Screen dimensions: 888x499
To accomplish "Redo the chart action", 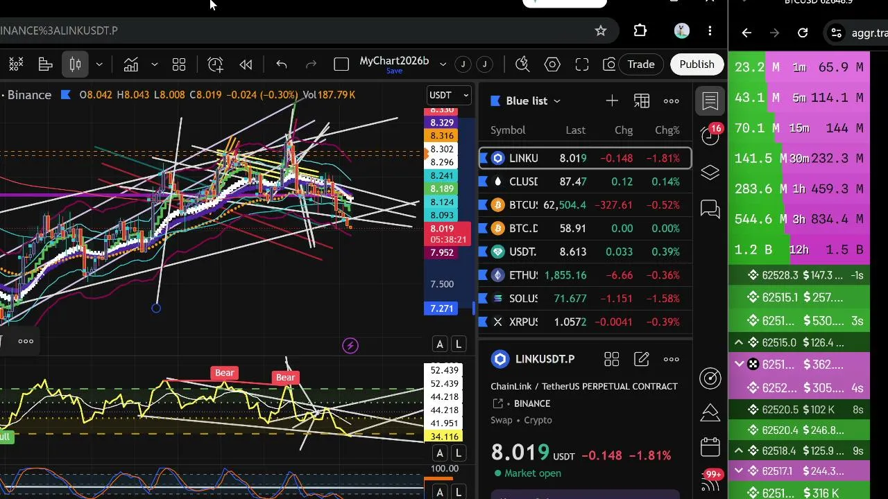I will tap(311, 64).
